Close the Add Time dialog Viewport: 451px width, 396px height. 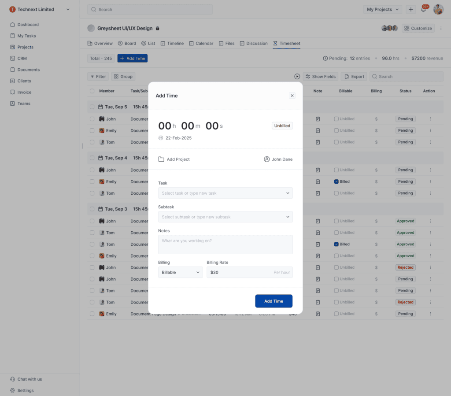pyautogui.click(x=292, y=96)
